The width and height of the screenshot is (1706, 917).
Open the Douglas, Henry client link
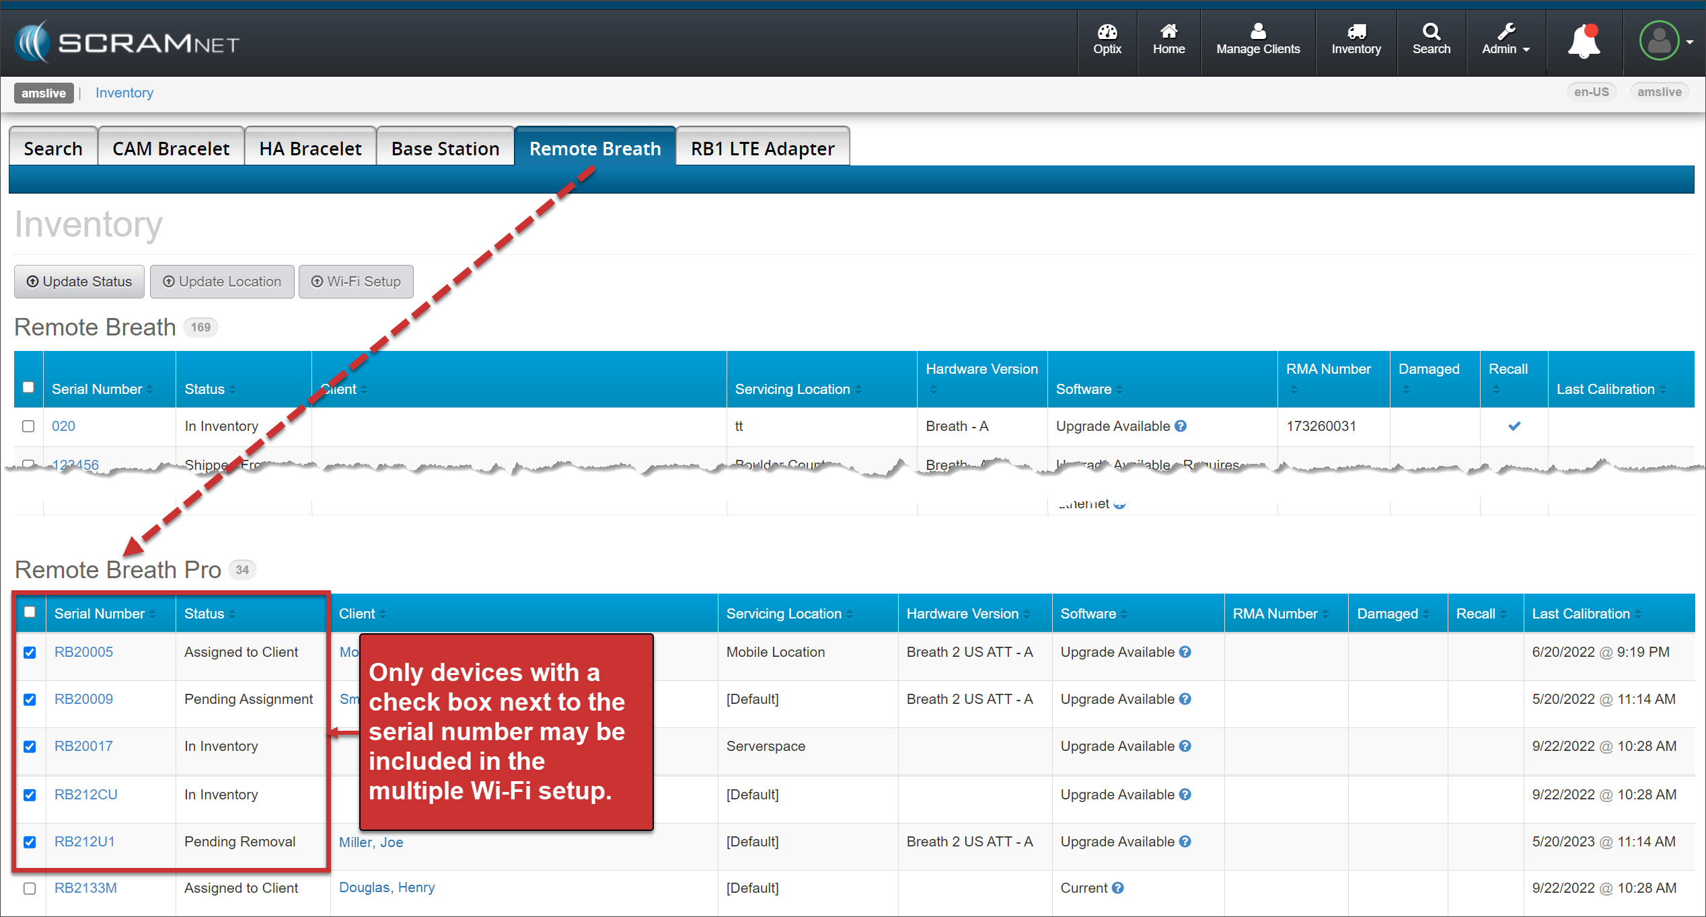point(387,887)
